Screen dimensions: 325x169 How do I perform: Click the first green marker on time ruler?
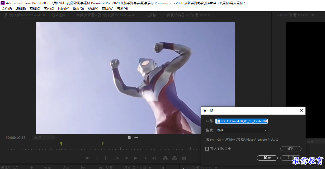pyautogui.click(x=61, y=143)
